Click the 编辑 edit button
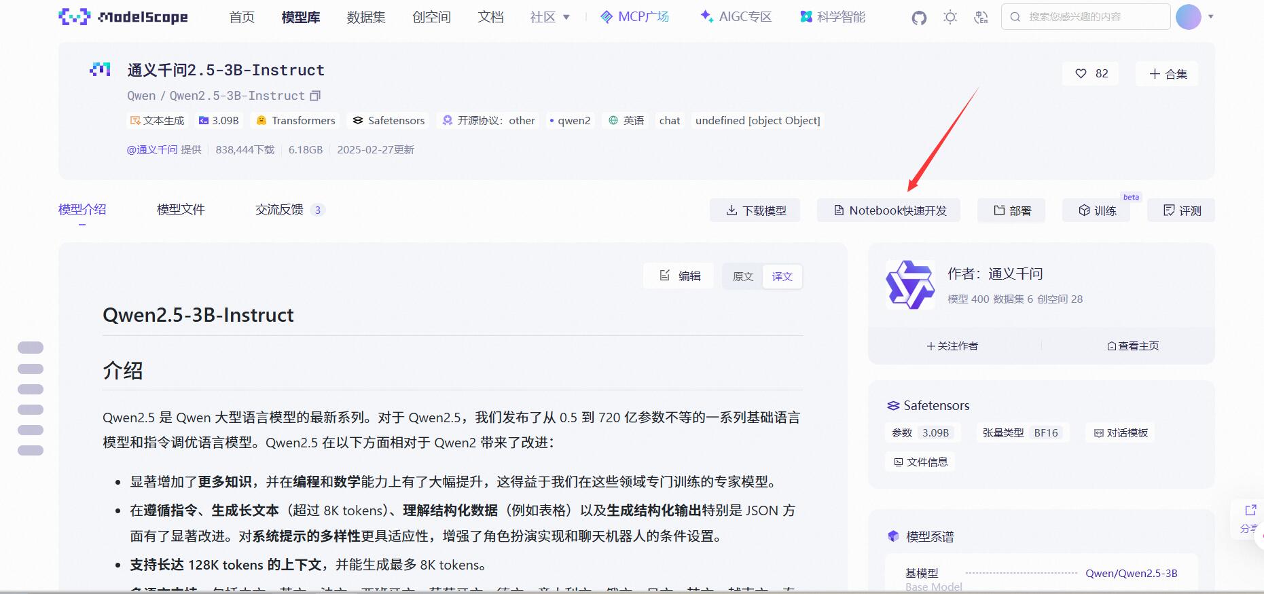 [679, 276]
